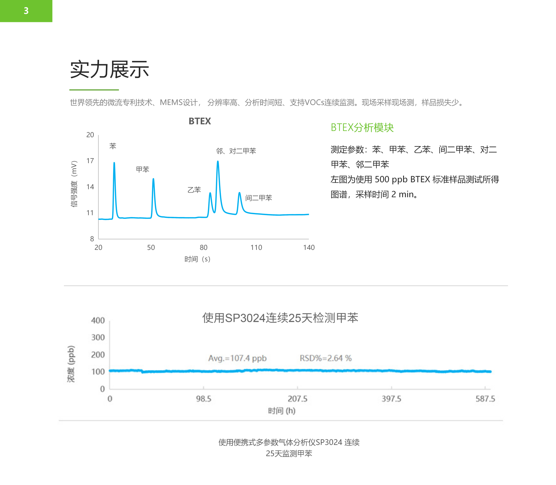This screenshot has width=556, height=485.
Task: Click the y-axis value 8 in BTEX chart
Action: pyautogui.click(x=92, y=239)
